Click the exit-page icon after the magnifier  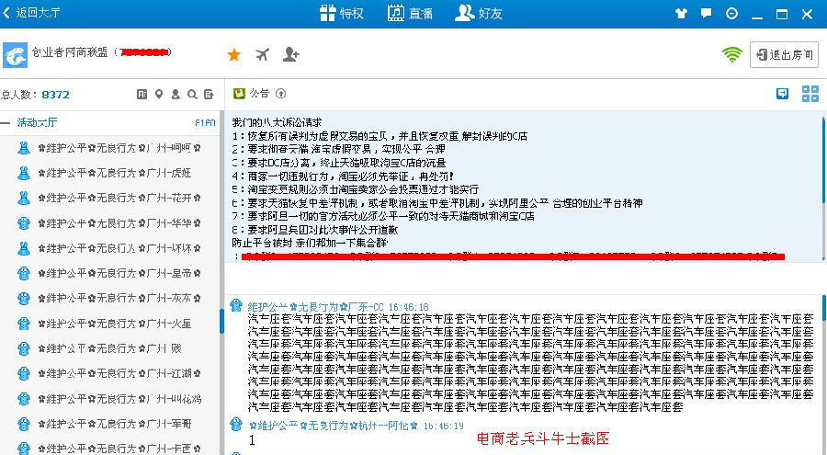click(209, 95)
